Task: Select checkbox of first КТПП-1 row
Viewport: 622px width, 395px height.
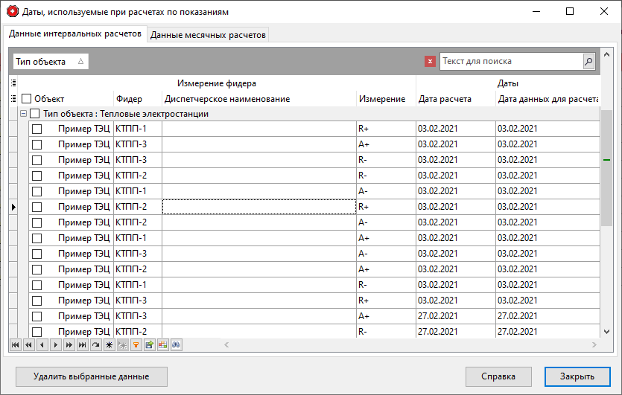Action: coord(37,129)
